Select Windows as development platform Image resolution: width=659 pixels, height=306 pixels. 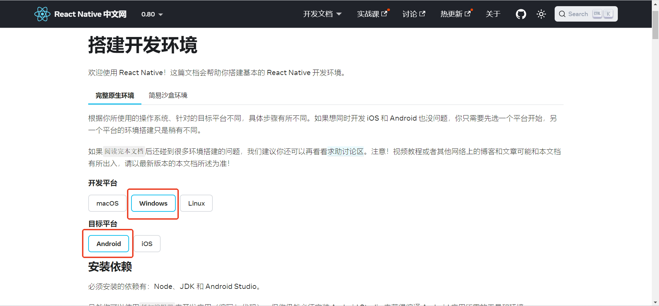153,203
